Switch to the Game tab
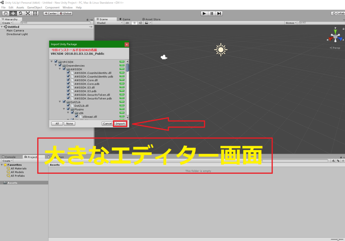This screenshot has width=345, height=241. 125,19
